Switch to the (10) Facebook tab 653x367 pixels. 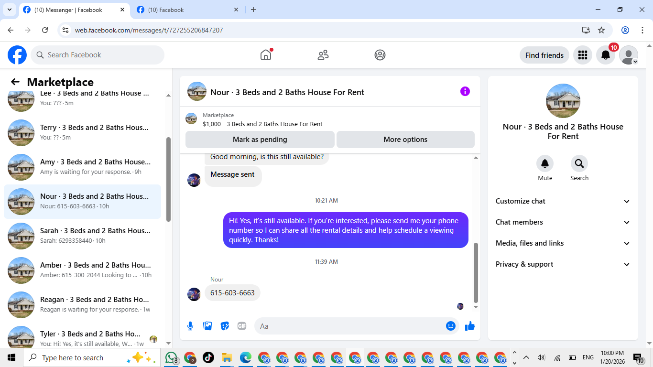(x=187, y=10)
